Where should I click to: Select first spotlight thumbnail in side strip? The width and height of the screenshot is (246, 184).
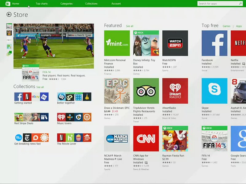[9, 26]
